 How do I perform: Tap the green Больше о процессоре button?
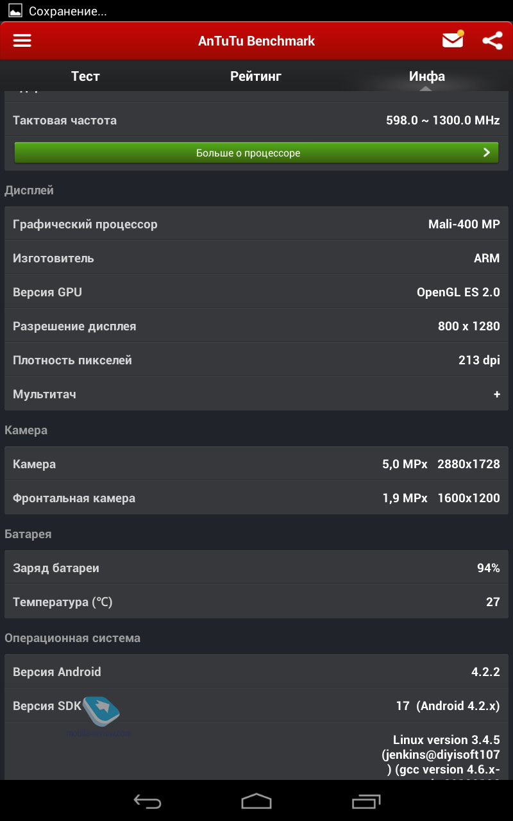pyautogui.click(x=256, y=153)
